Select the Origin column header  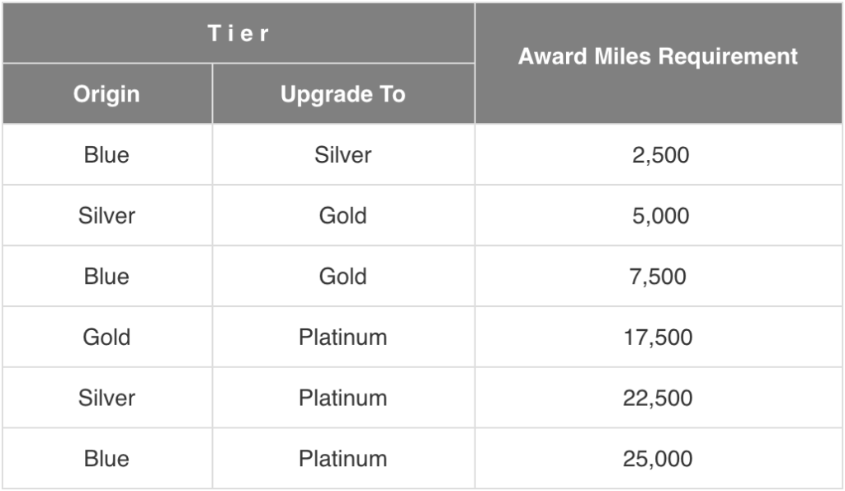click(107, 94)
